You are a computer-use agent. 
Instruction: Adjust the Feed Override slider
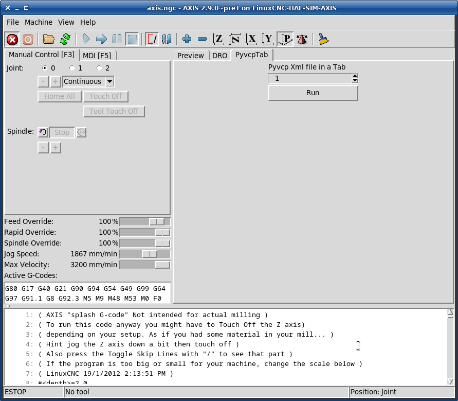point(145,222)
